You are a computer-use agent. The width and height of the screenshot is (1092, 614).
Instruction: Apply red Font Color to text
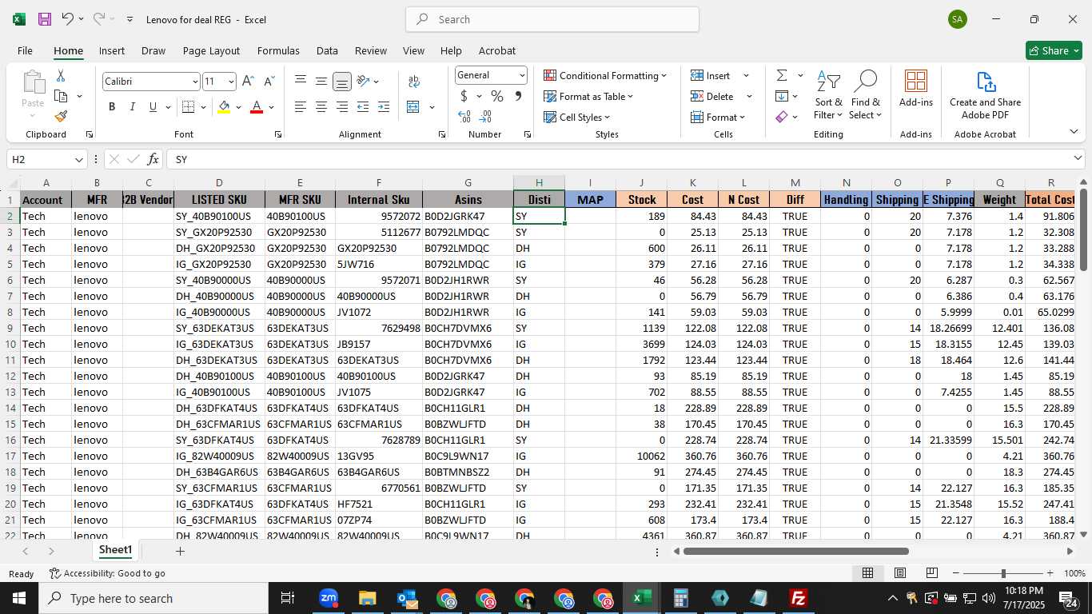tap(257, 107)
